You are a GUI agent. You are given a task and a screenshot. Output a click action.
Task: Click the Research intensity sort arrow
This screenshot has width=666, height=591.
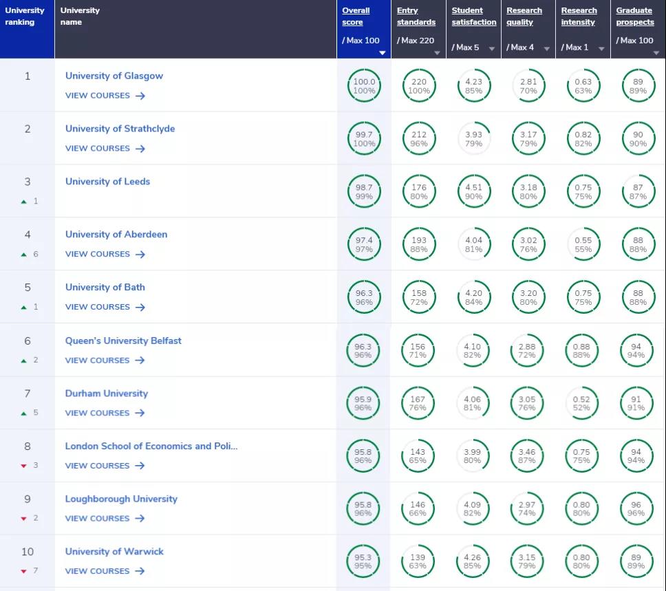tap(601, 49)
